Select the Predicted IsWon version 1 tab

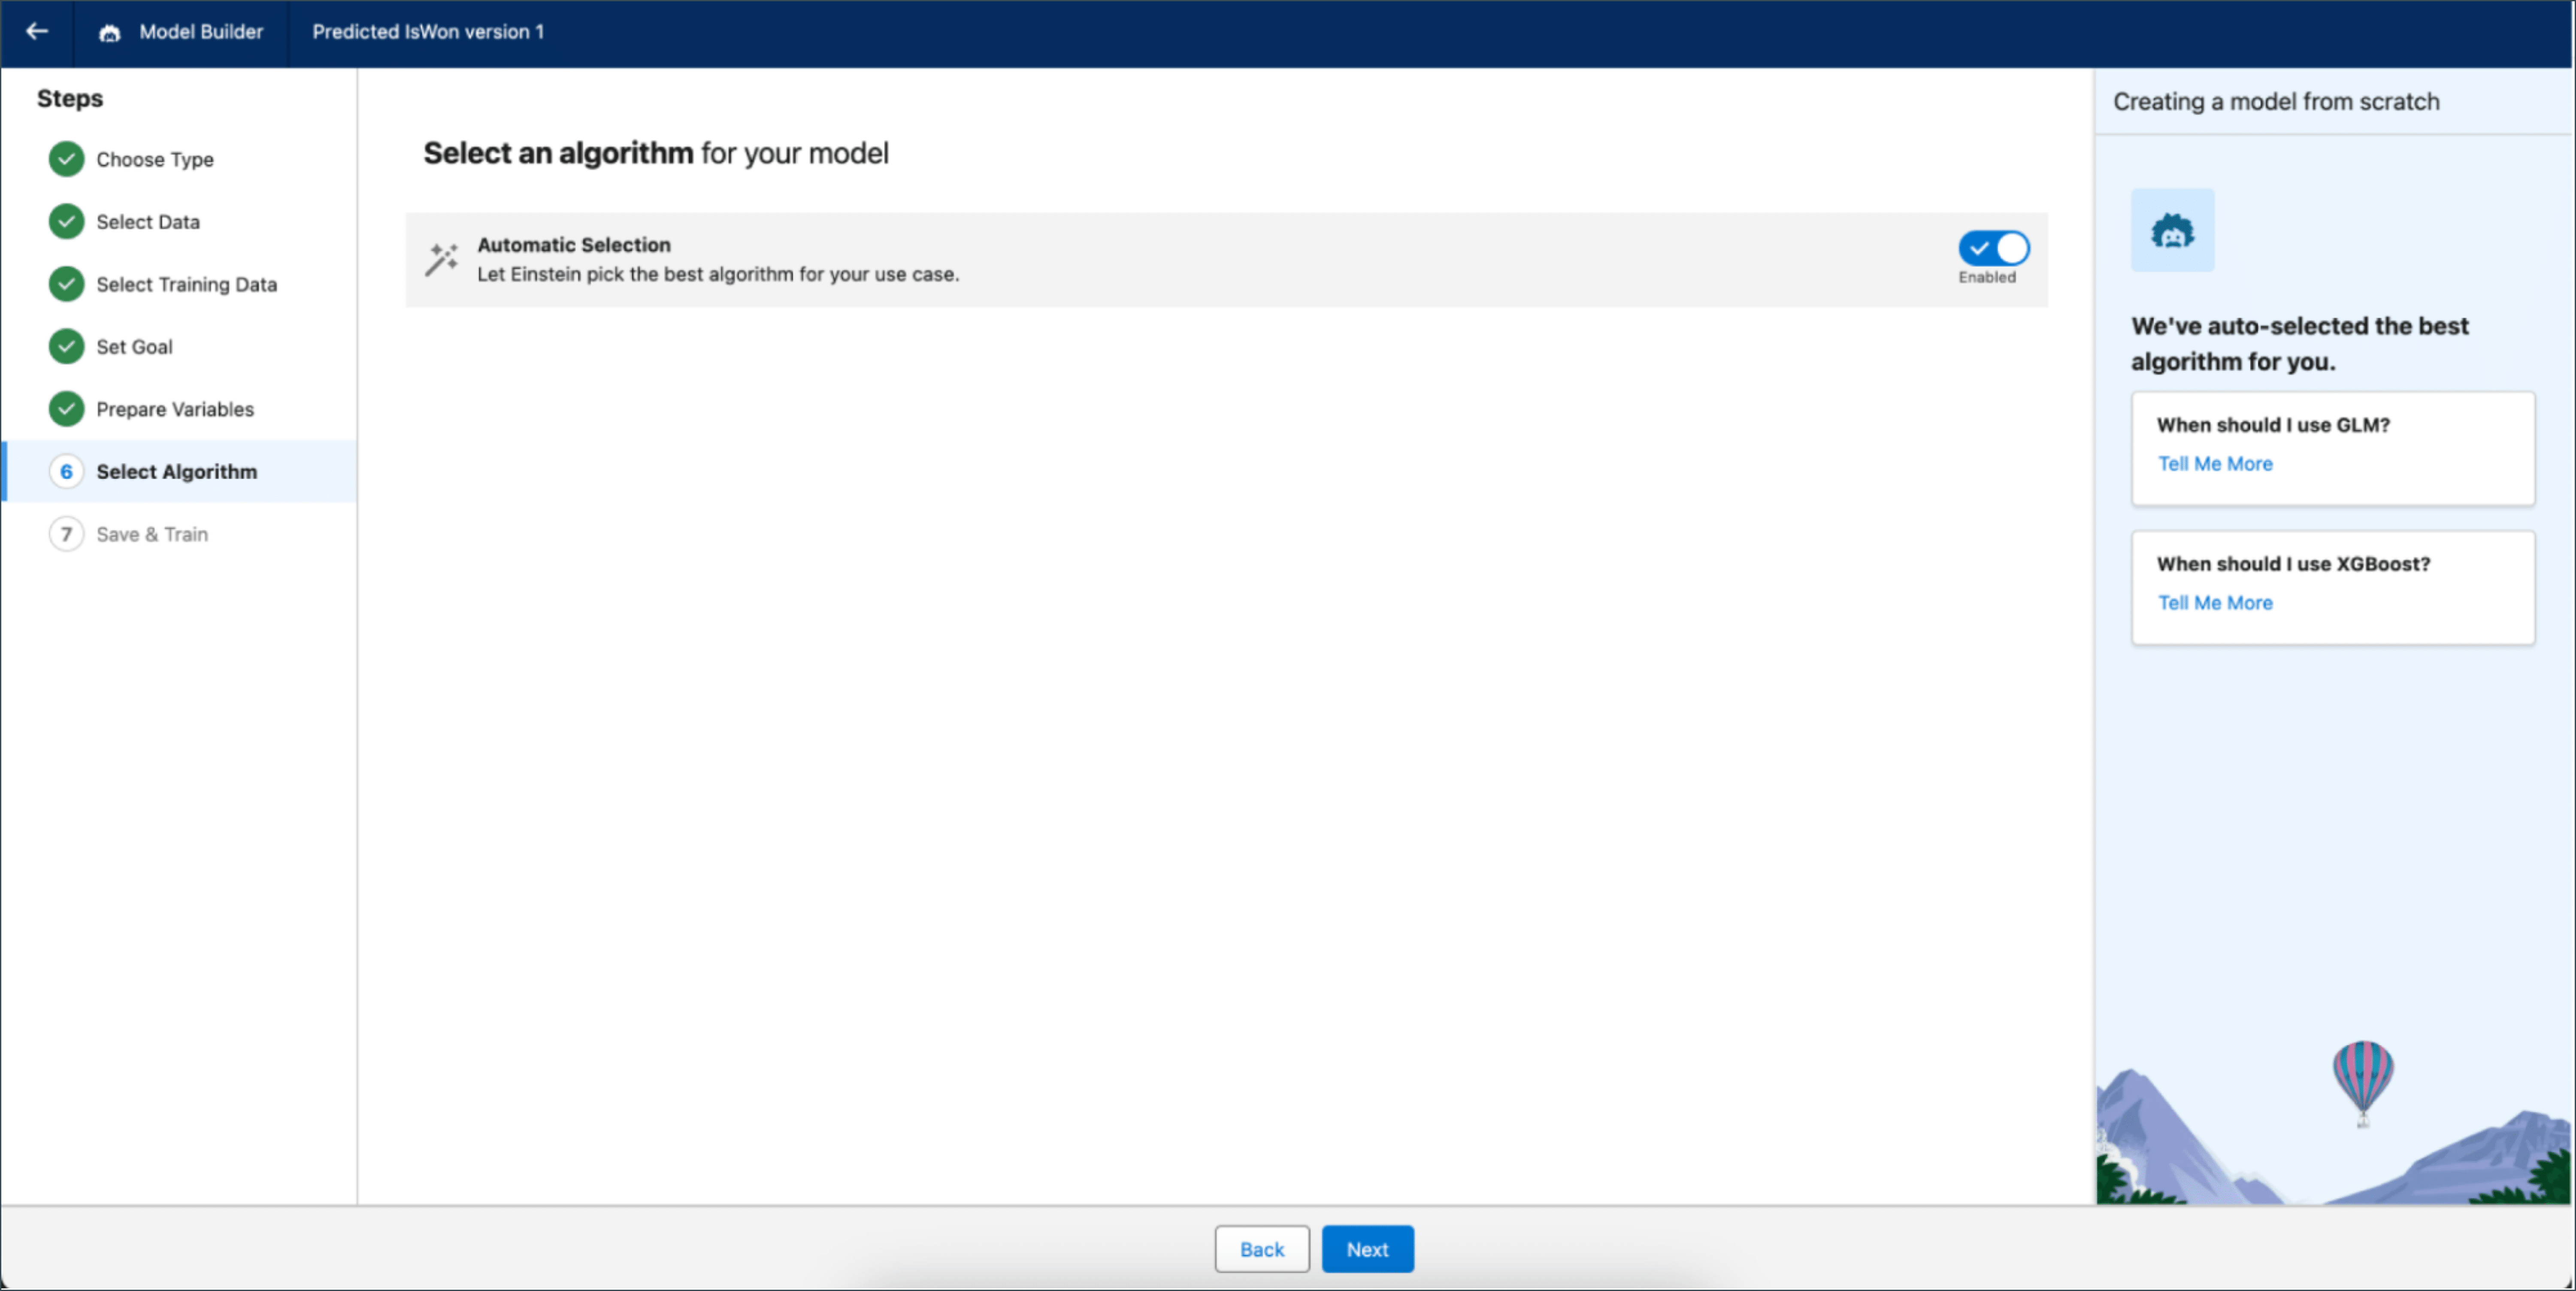click(x=428, y=32)
